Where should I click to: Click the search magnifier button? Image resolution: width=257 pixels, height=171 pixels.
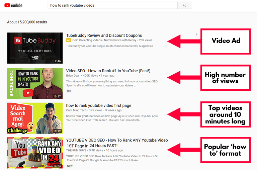[185, 5]
